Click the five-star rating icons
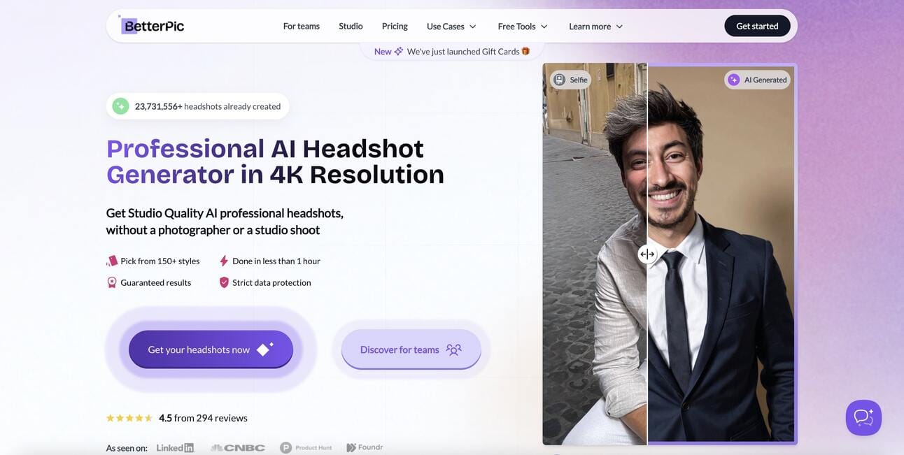 pyautogui.click(x=129, y=418)
